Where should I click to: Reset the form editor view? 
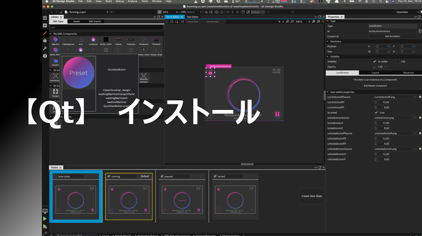pyautogui.click(x=323, y=22)
